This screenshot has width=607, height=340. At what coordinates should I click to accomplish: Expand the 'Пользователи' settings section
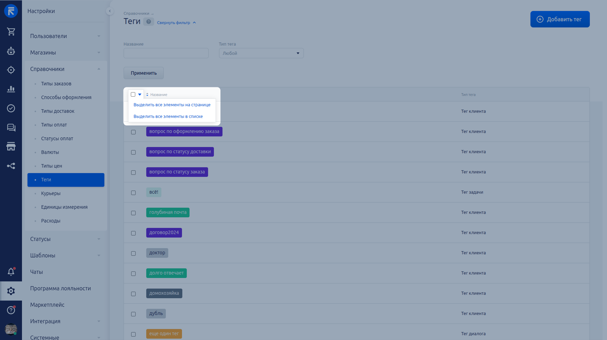(65, 36)
